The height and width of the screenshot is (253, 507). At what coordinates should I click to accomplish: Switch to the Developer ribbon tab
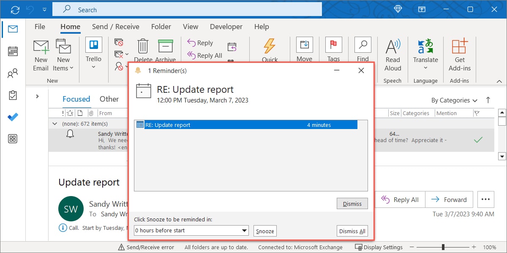226,26
